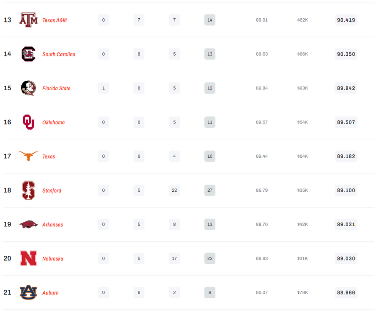Image resolution: width=387 pixels, height=312 pixels.
Task: Click Nebraska's three-star count 17
Action: [174, 258]
